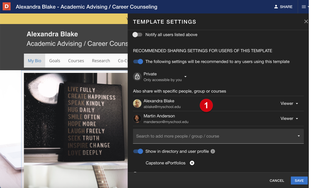Click CANCEL to discard changes
This screenshot has width=317, height=188.
point(277,181)
